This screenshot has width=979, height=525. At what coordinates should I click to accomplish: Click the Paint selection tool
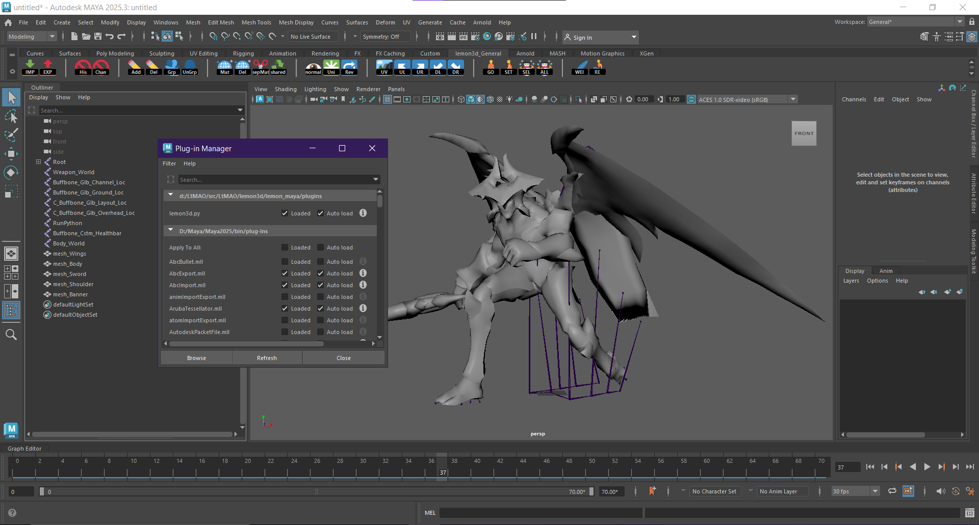point(11,135)
